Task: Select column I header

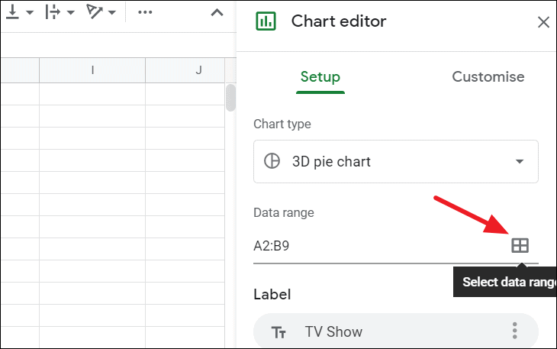Action: (x=92, y=70)
